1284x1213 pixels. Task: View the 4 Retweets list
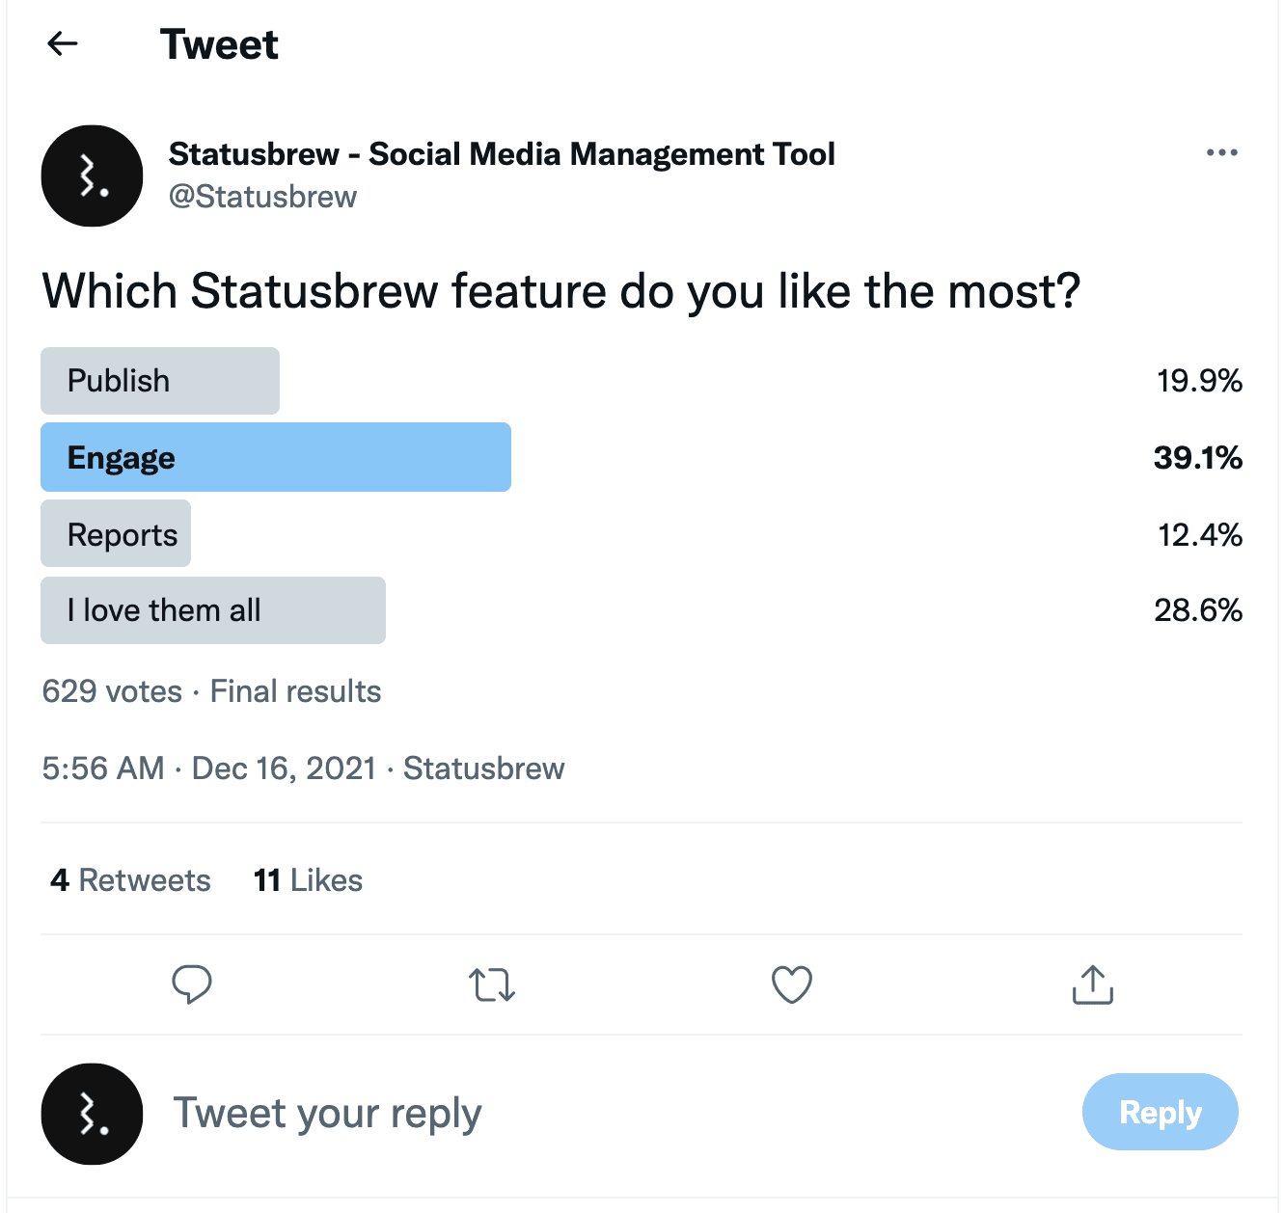point(130,880)
